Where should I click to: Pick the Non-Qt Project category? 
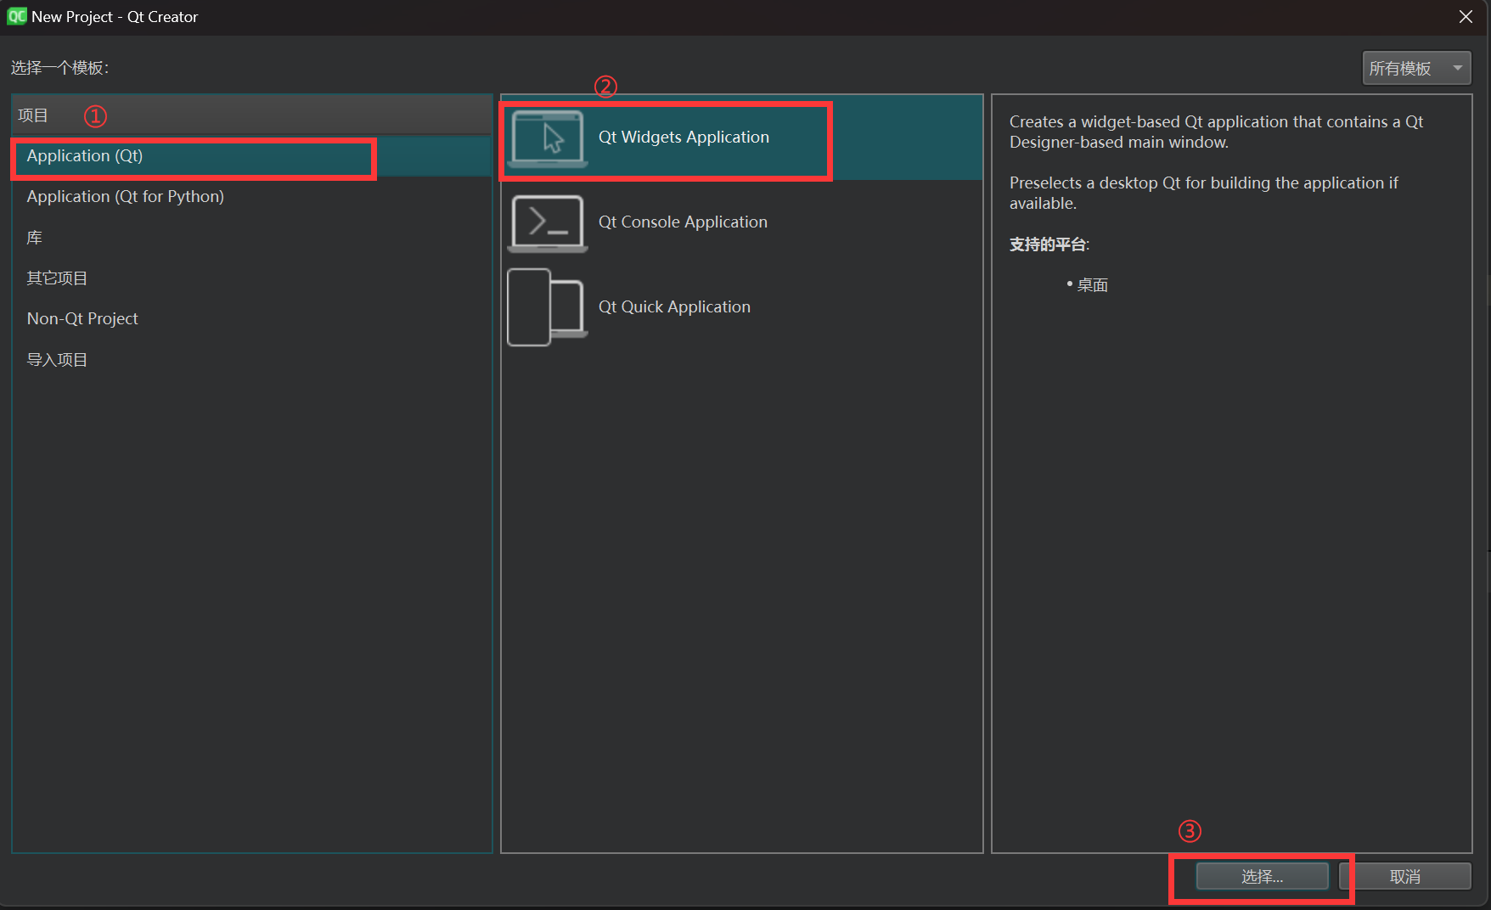pyautogui.click(x=82, y=319)
